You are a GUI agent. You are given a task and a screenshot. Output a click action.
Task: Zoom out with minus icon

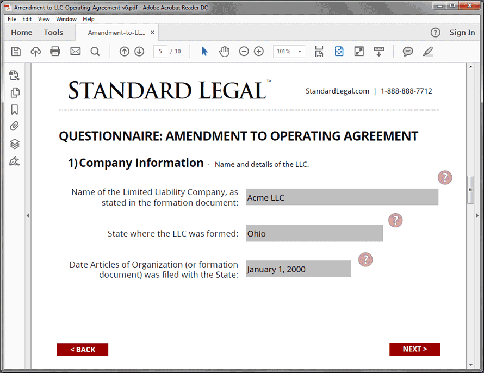coord(244,51)
